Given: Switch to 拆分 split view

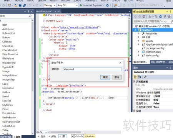Looking at the screenshot, I should 53,136.
